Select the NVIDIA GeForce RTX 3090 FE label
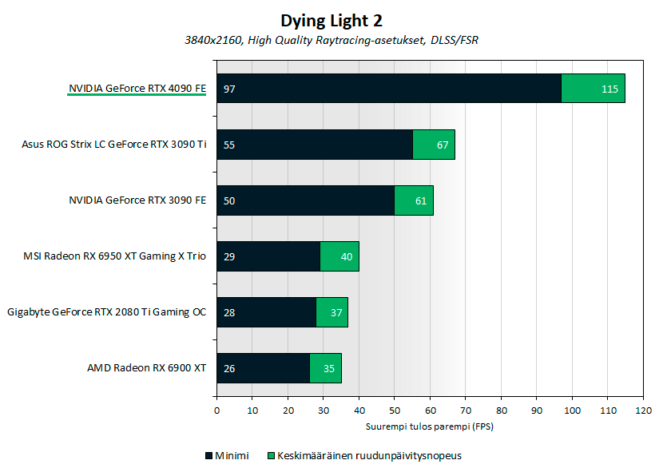The image size is (663, 472). pos(137,200)
